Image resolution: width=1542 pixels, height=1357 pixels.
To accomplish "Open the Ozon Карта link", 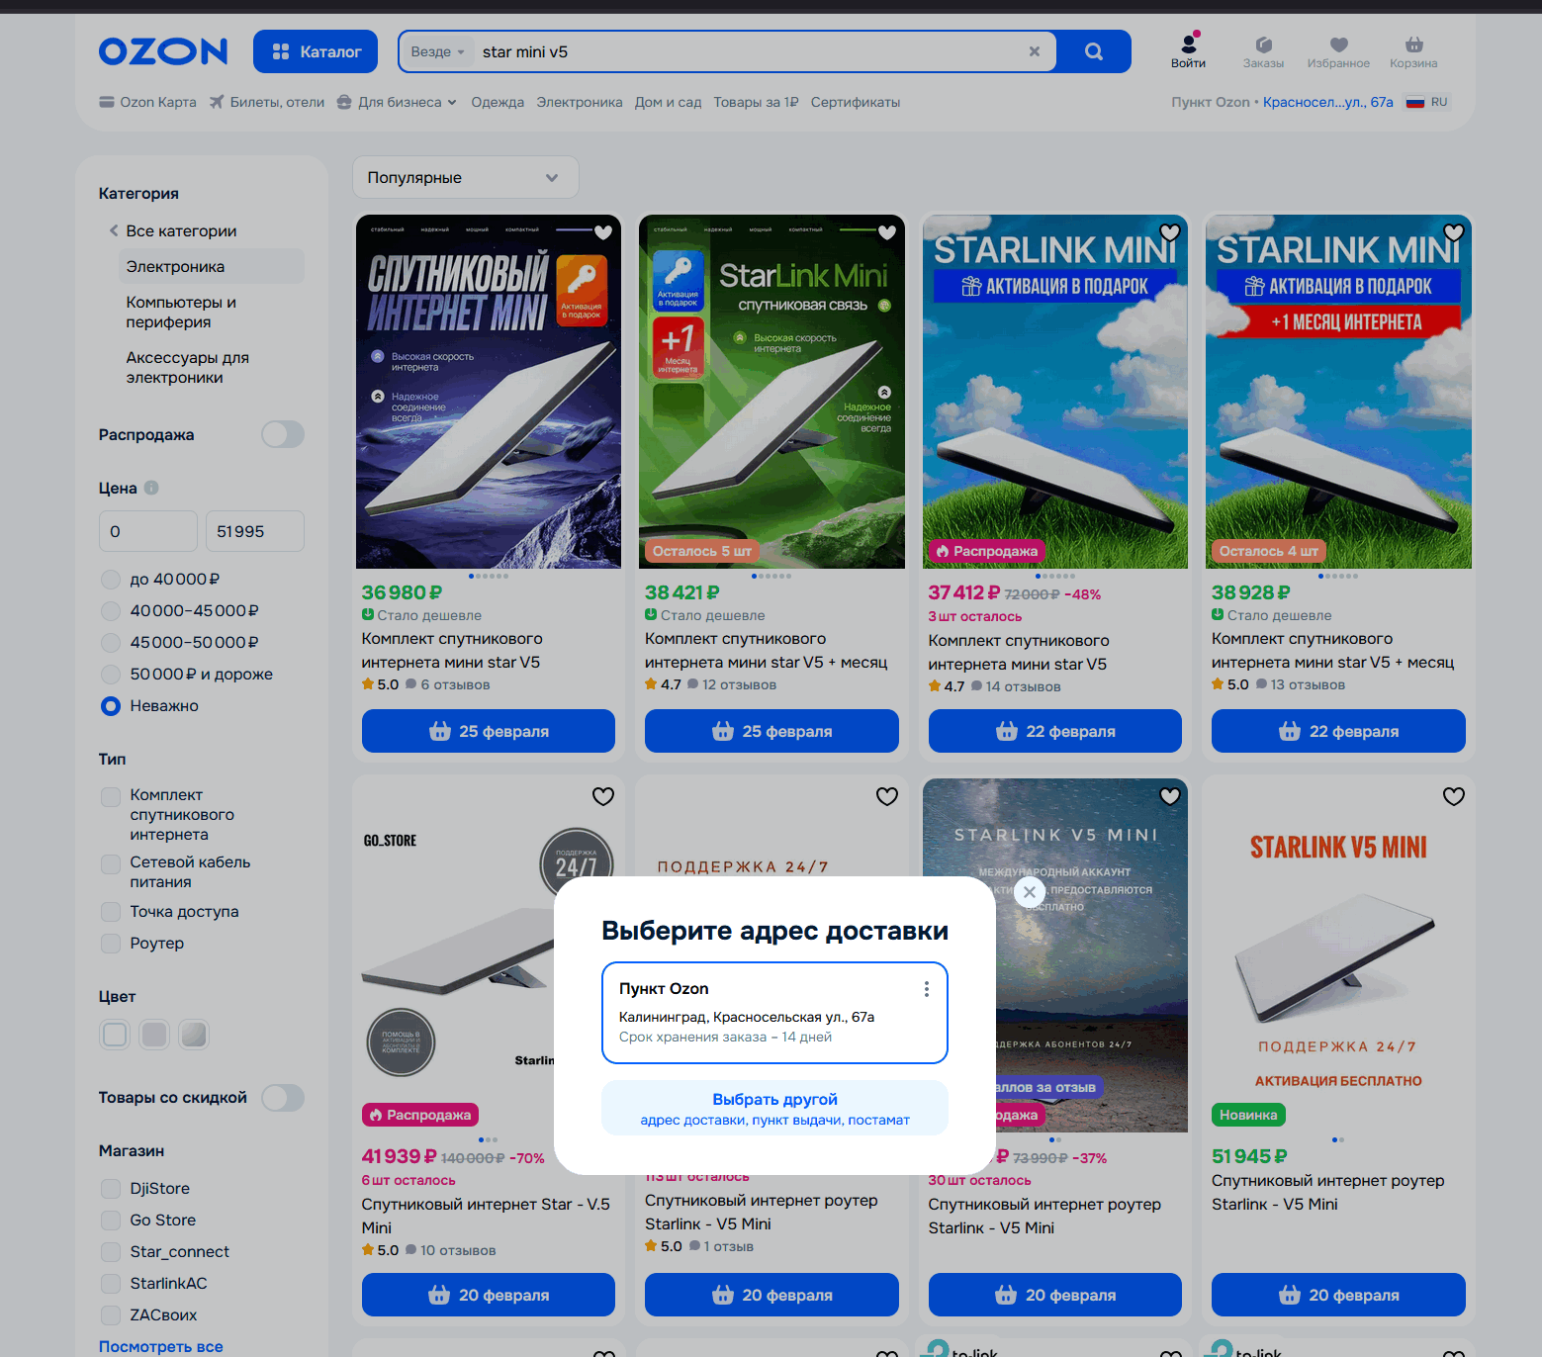I will (147, 102).
